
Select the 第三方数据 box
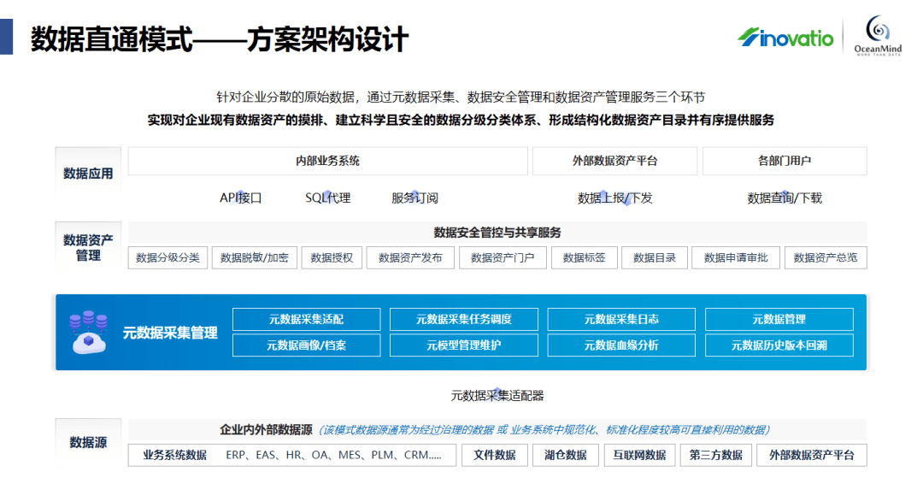click(716, 455)
